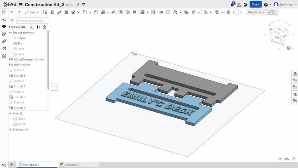Expand the Surfaces (2) group
Screen dimensions: 298x168
point(10,130)
